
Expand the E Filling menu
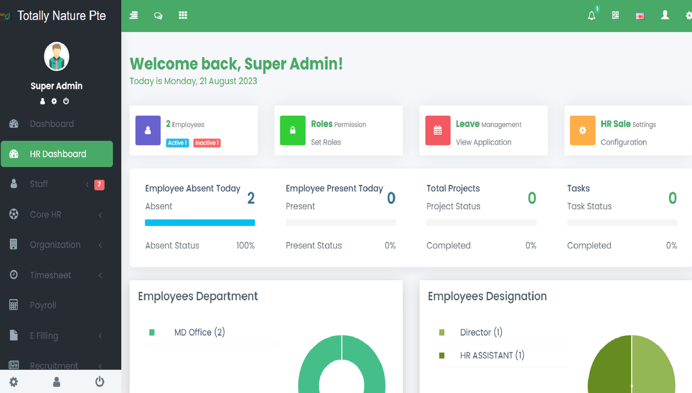pyautogui.click(x=57, y=335)
